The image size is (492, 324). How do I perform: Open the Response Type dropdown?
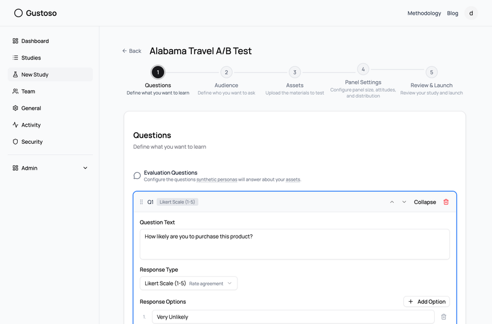point(188,283)
